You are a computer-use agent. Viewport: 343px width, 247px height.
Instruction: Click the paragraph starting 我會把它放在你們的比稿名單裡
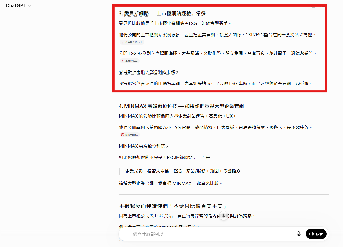[x=216, y=83]
